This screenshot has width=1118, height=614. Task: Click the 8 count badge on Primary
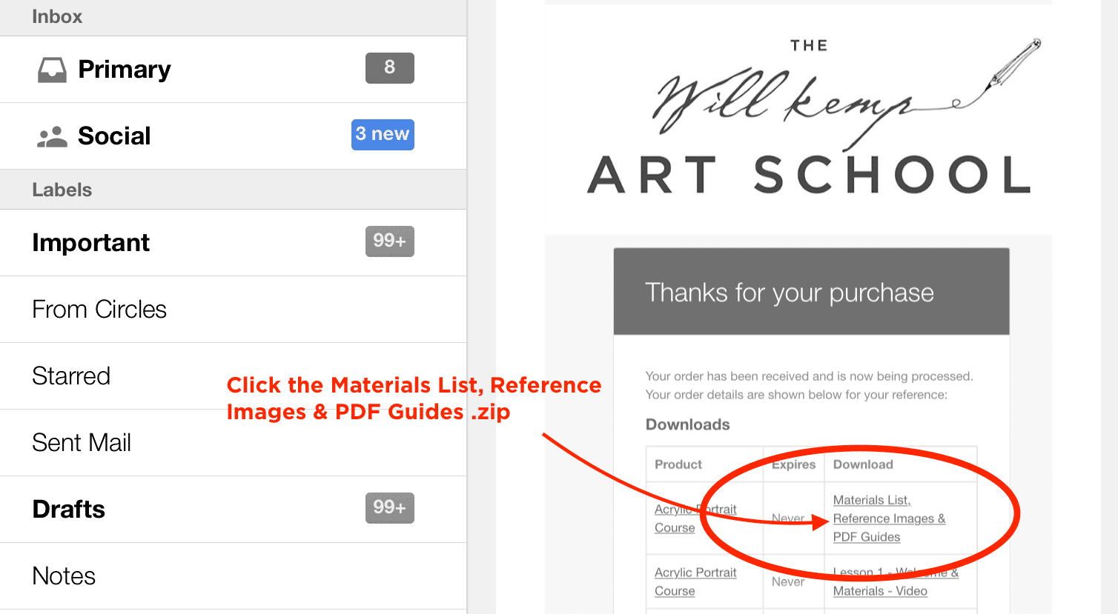(389, 67)
